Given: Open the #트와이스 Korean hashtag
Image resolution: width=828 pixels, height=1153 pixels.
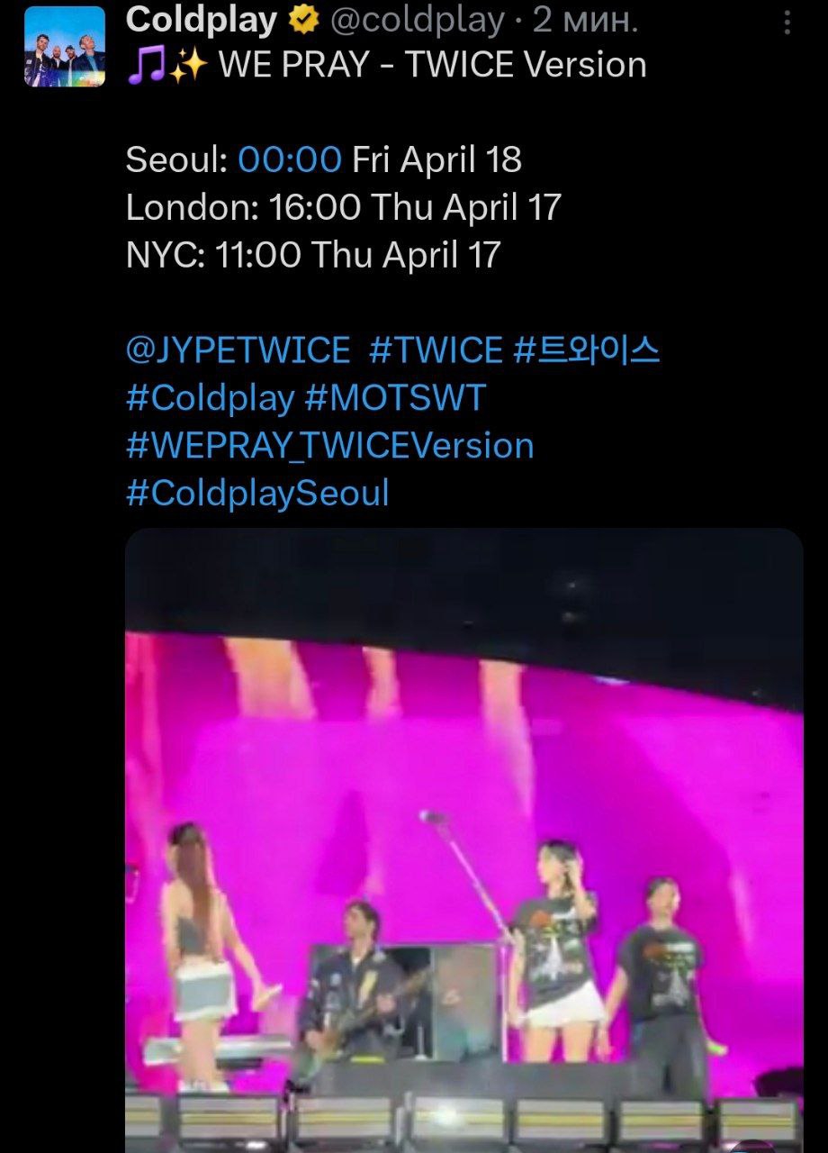Looking at the screenshot, I should point(587,350).
